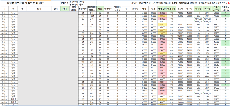
Task: Select the 기준가 (-25%) header
Action: 216,9
